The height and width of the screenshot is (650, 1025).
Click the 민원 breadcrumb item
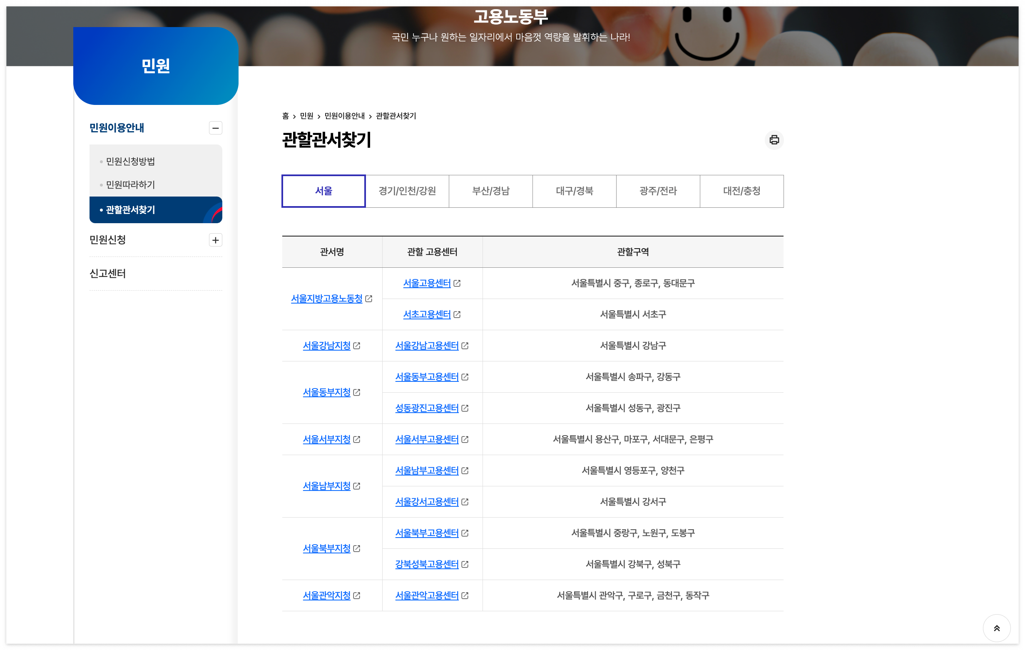[306, 116]
